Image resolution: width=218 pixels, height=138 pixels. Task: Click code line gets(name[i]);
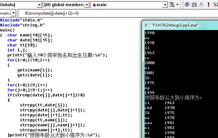click(x=35, y=70)
